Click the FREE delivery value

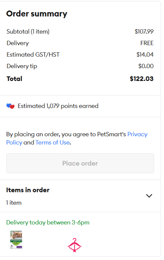(147, 43)
